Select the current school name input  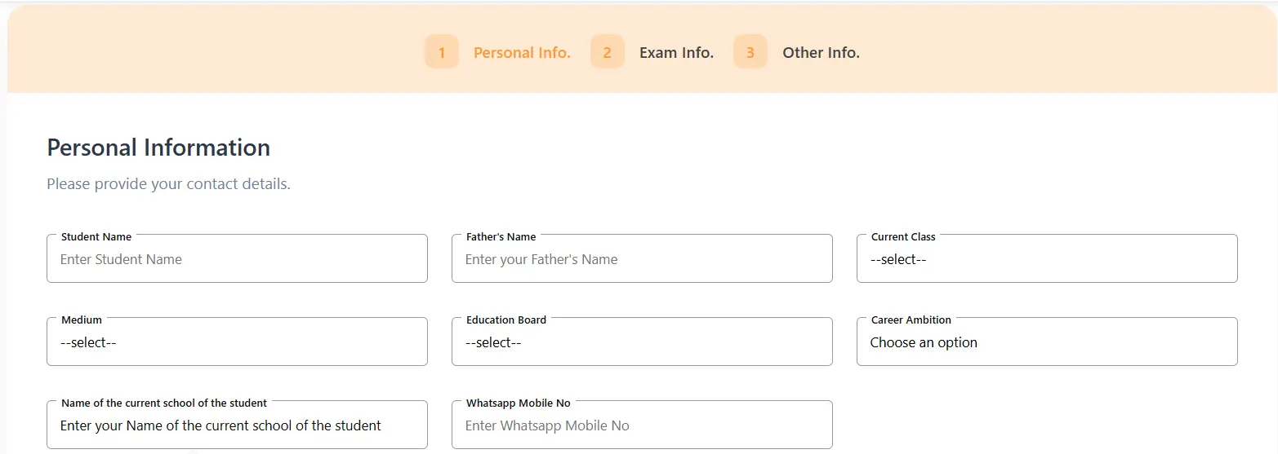237,425
